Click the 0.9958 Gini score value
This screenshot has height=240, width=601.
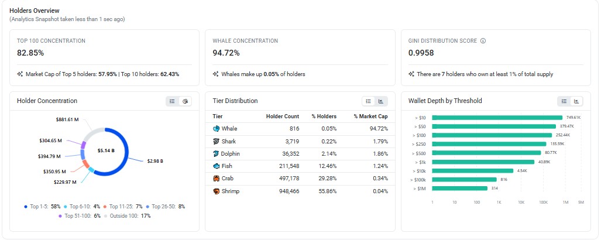[x=421, y=53]
